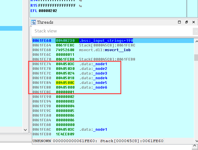This screenshot has width=198, height=150.
Task: Click value 00000011 at 0061FE6C
Action: tap(65, 55)
